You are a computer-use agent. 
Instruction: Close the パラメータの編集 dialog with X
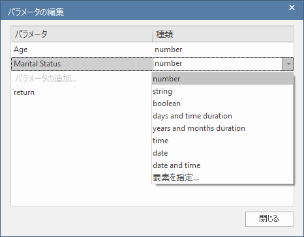(x=292, y=8)
